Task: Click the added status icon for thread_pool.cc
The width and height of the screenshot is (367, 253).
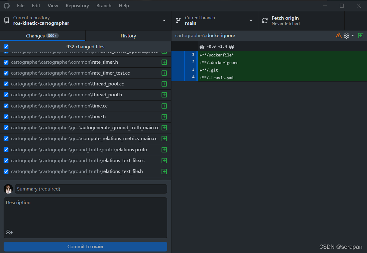Action: coord(164,84)
